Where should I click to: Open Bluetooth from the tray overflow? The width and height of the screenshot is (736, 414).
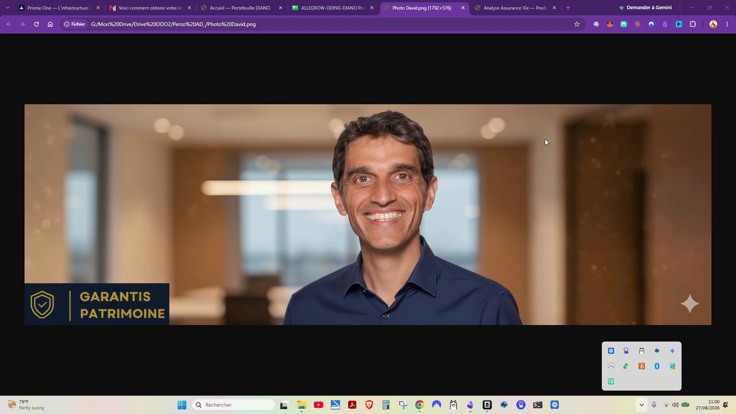point(657,366)
